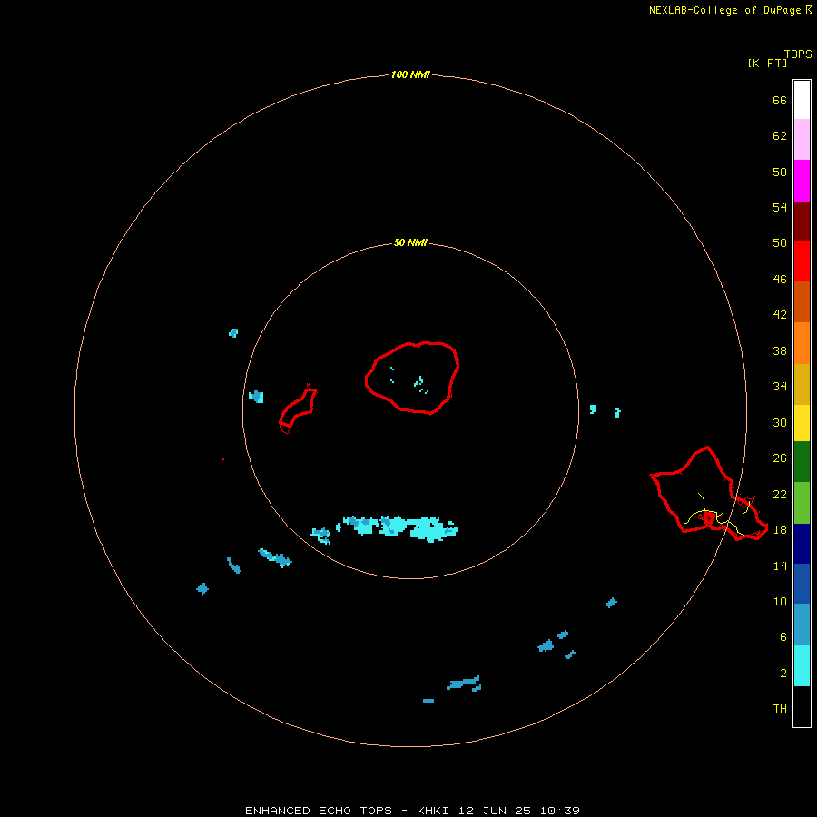Click the '14' legend value
This screenshot has height=817, width=817.
[780, 566]
